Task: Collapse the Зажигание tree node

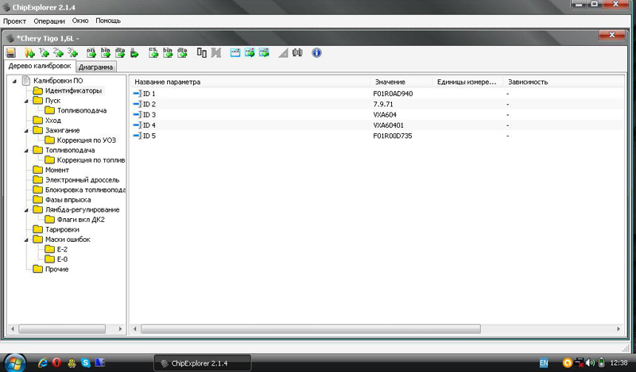Action: click(x=26, y=130)
